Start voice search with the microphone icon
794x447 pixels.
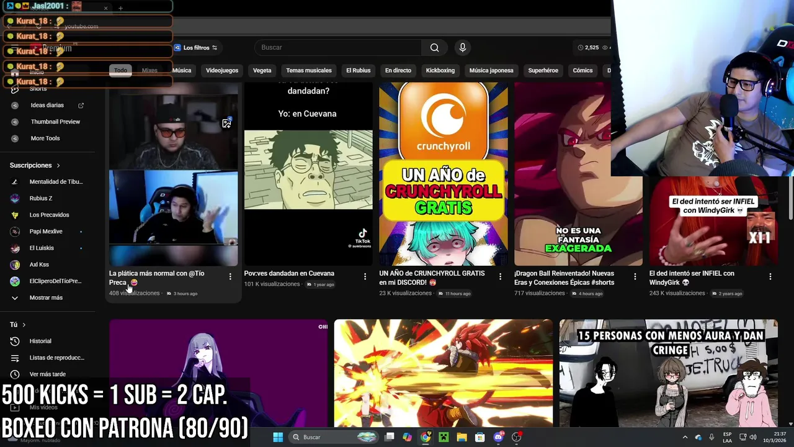click(462, 48)
